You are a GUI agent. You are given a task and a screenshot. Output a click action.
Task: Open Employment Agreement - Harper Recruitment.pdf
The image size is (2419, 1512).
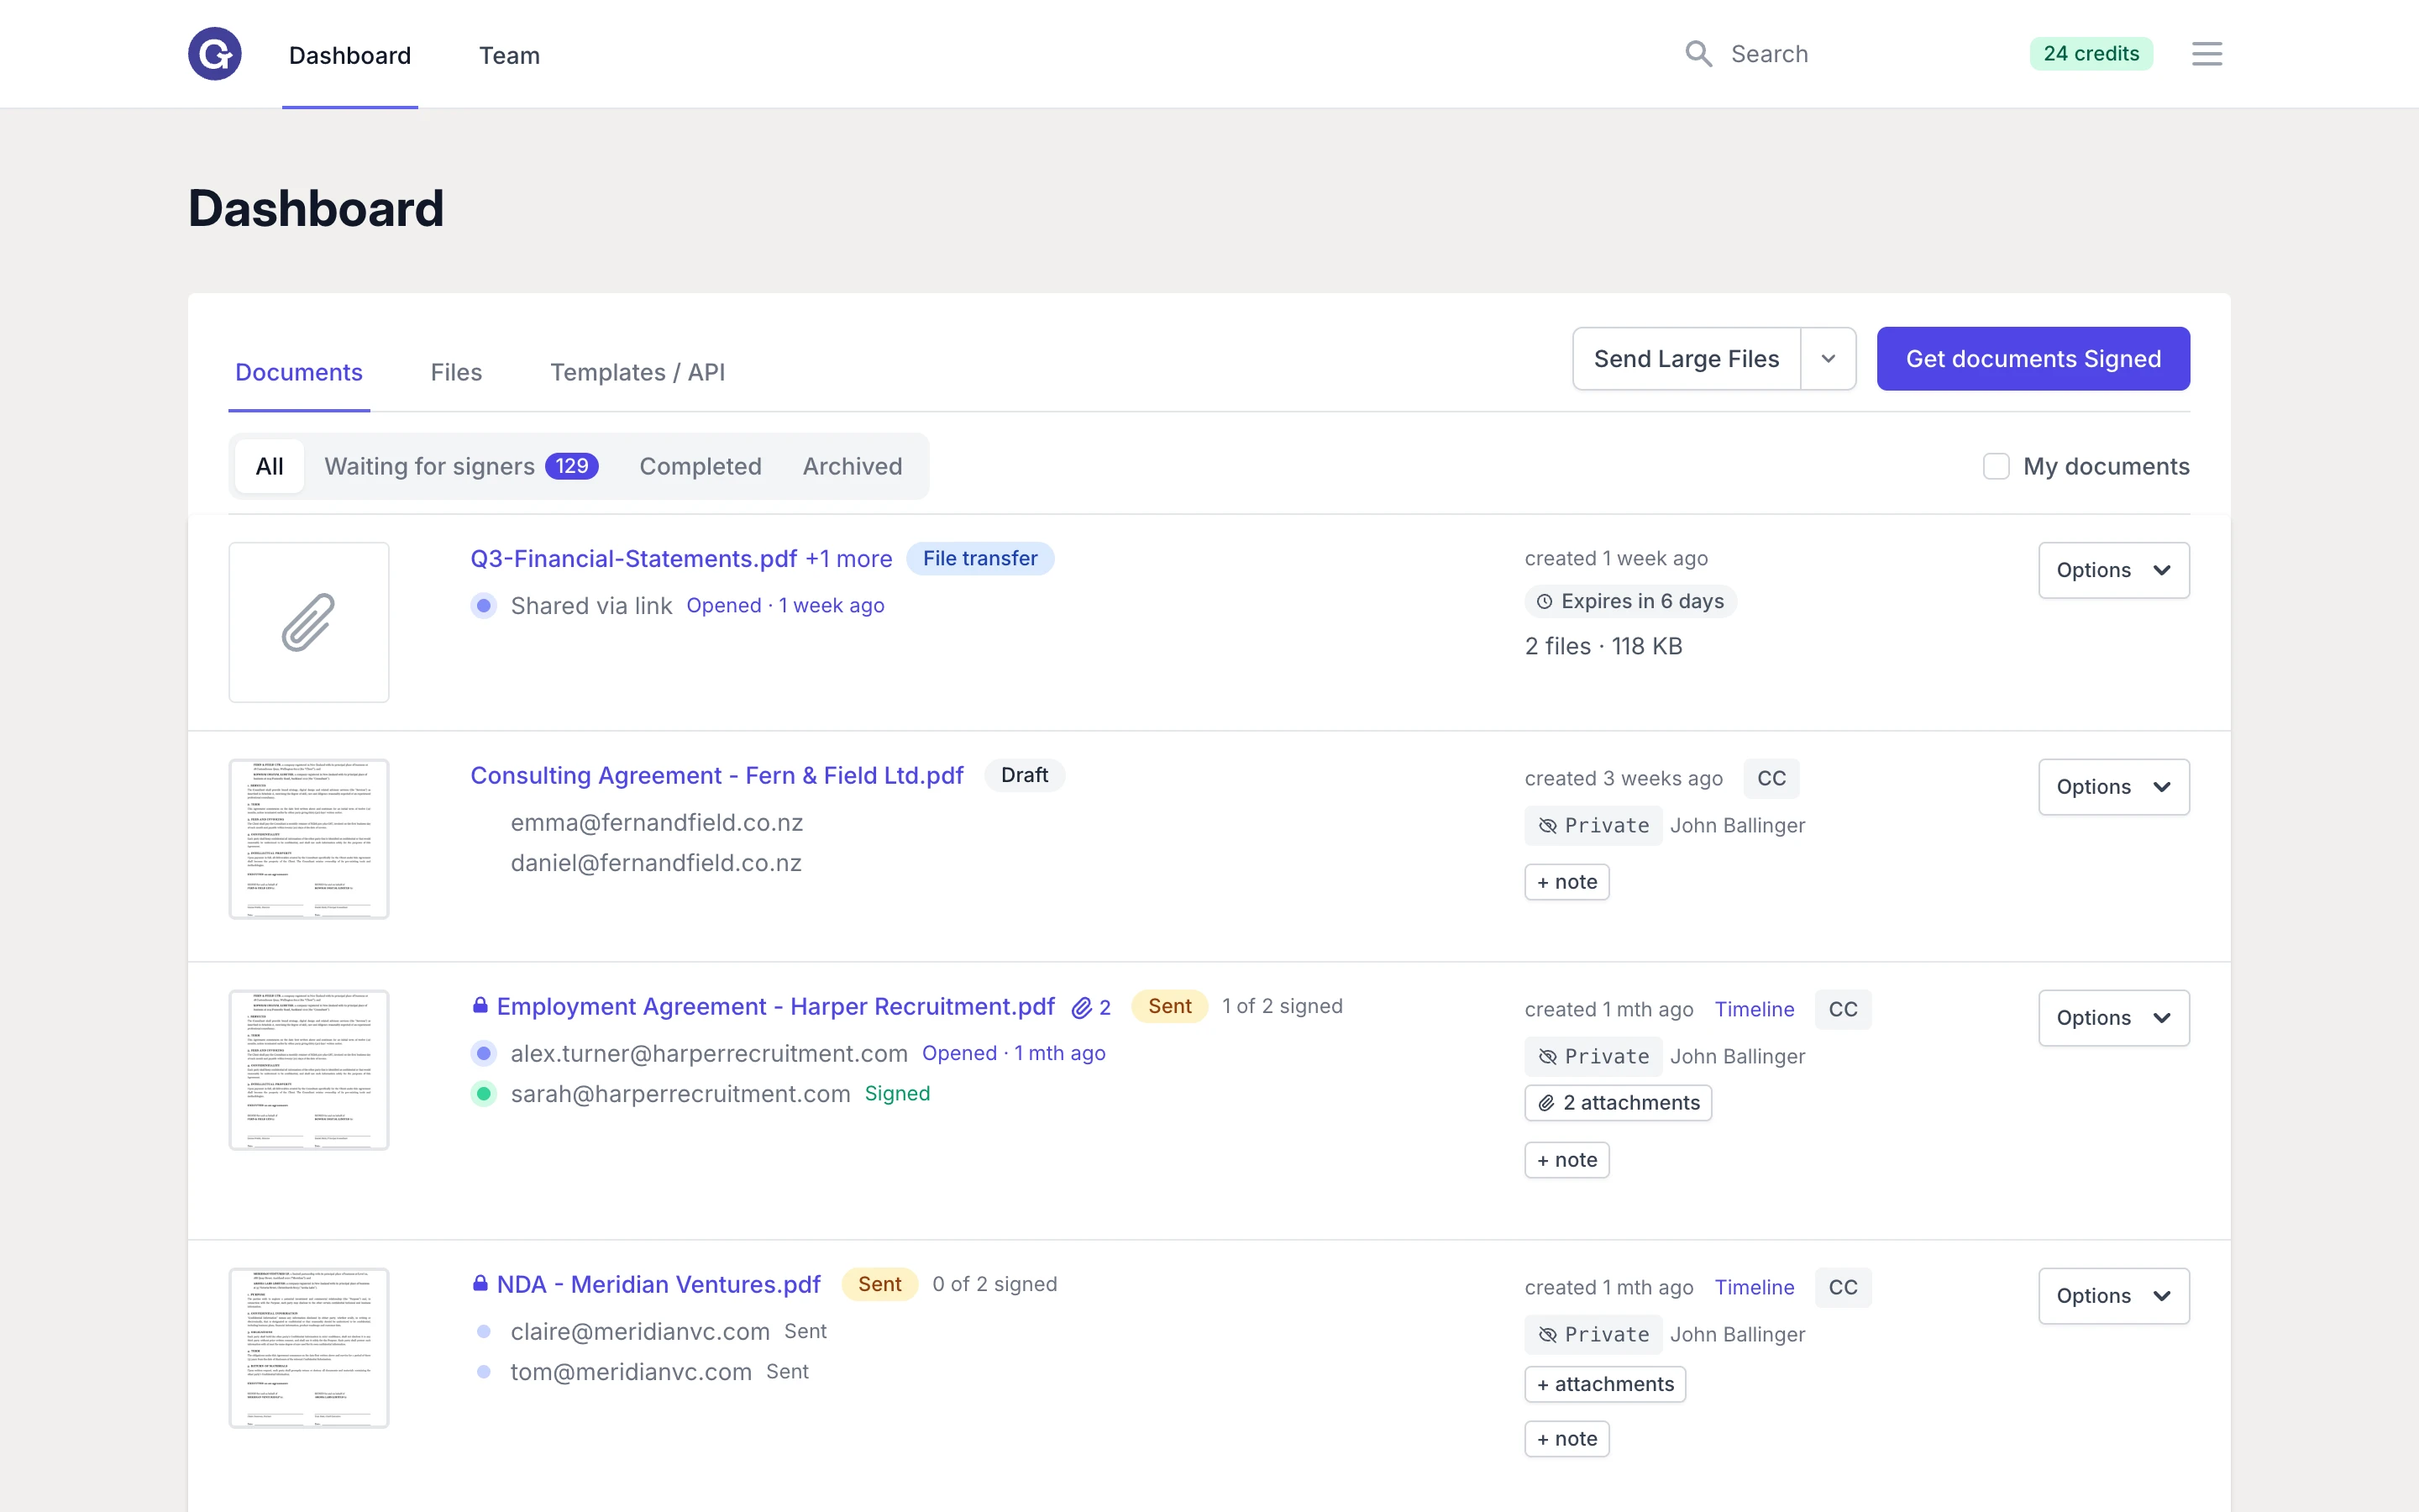(776, 1006)
